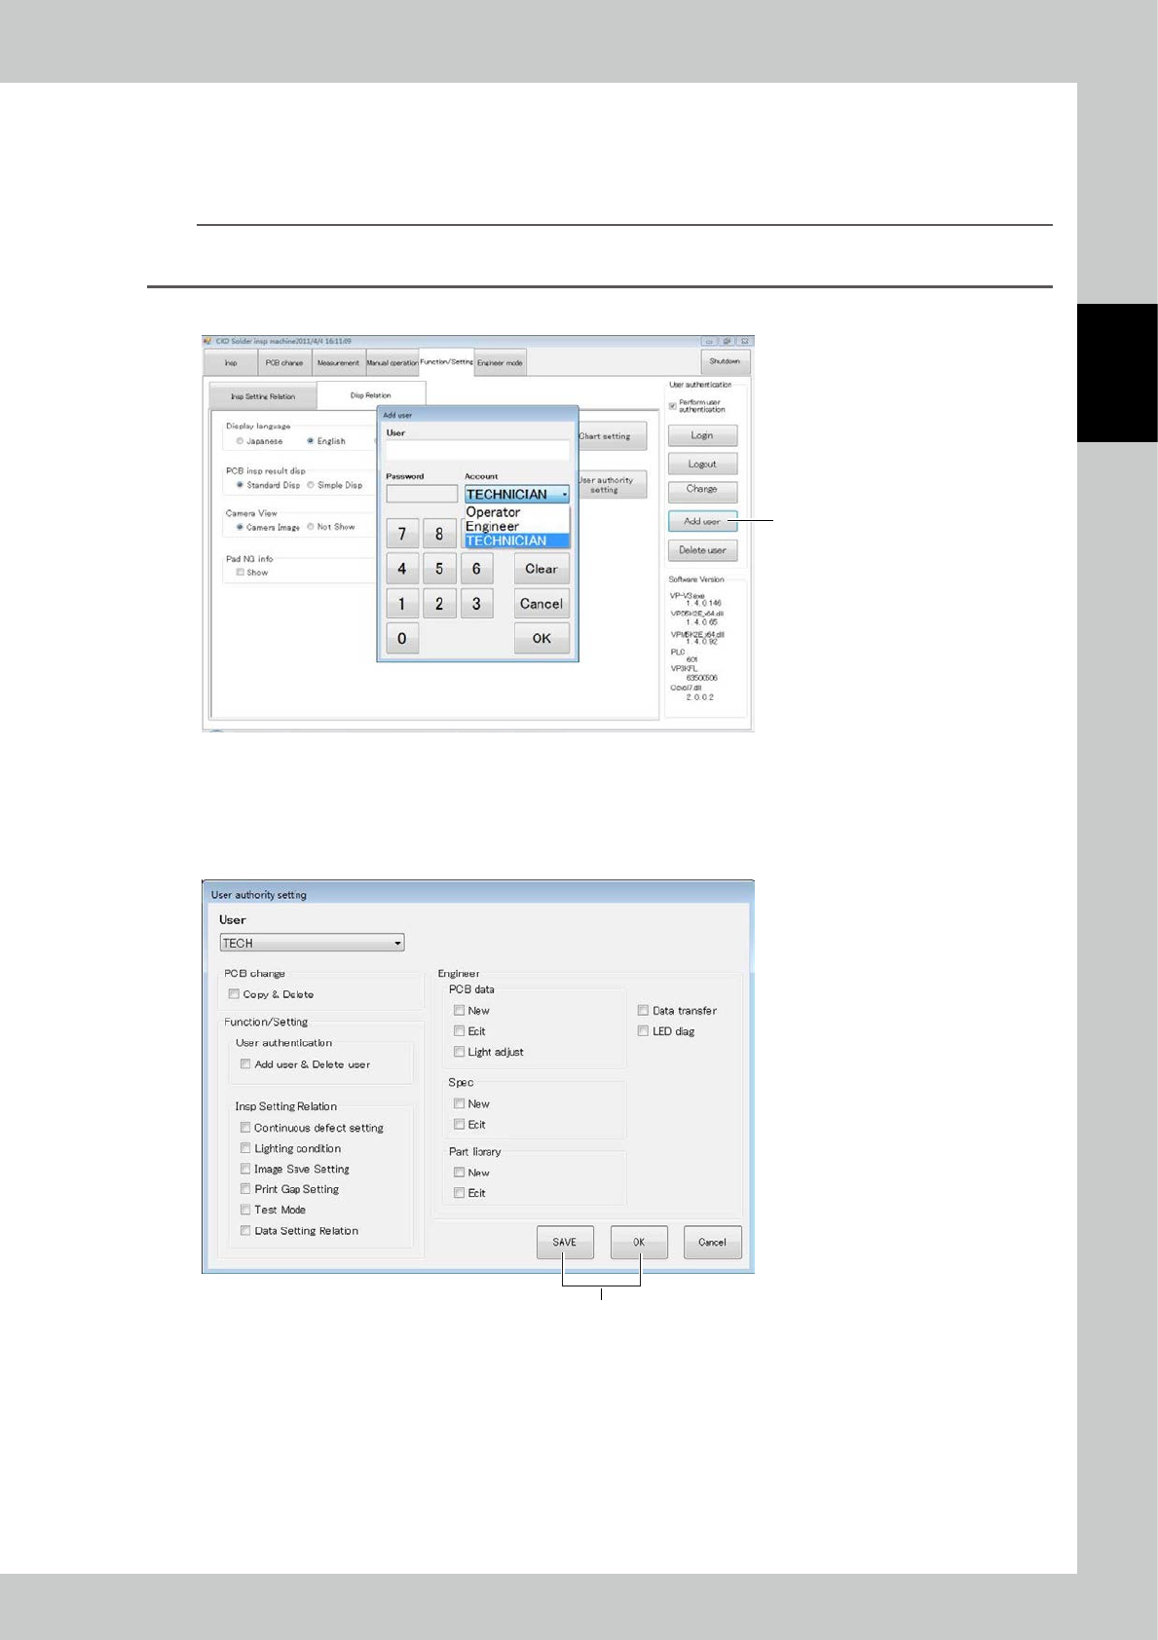Open the Insp tab
This screenshot has height=1640, width=1158.
point(231,362)
